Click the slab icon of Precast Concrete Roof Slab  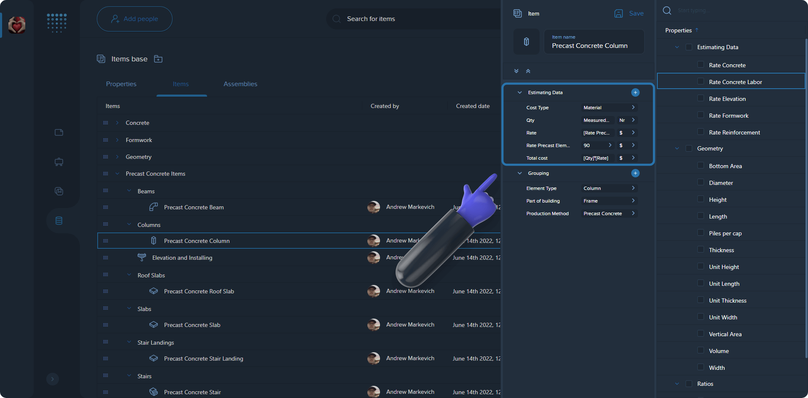tap(154, 291)
